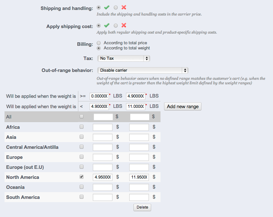Click green checkmark for Apply shipping cost
This screenshot has height=217, width=273.
coord(107,26)
